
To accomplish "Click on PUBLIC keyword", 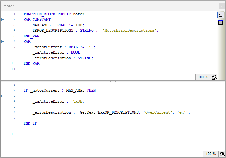I will 64,14.
